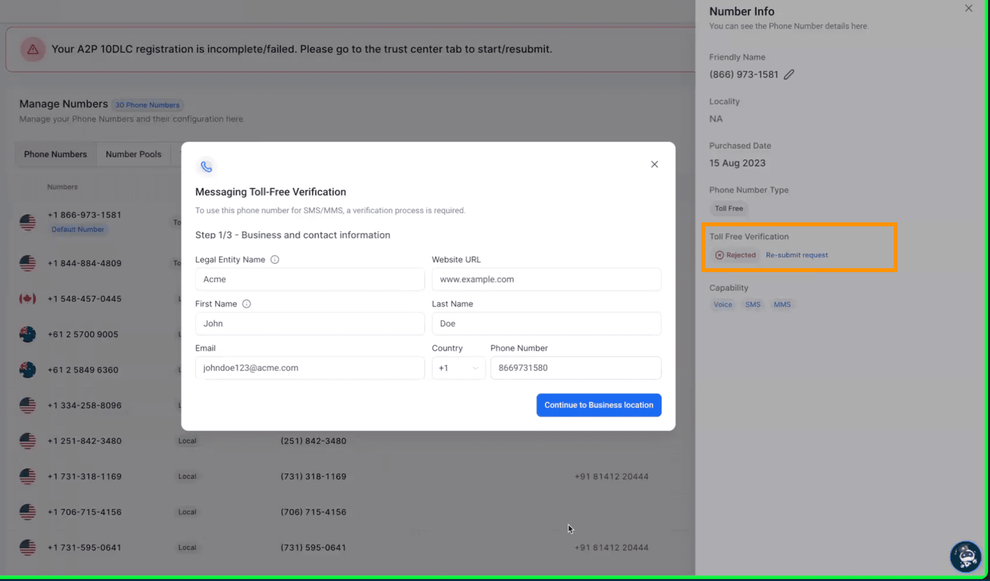The height and width of the screenshot is (581, 990).
Task: Click Local tag for +1 251-842-3480
Action: 187,441
